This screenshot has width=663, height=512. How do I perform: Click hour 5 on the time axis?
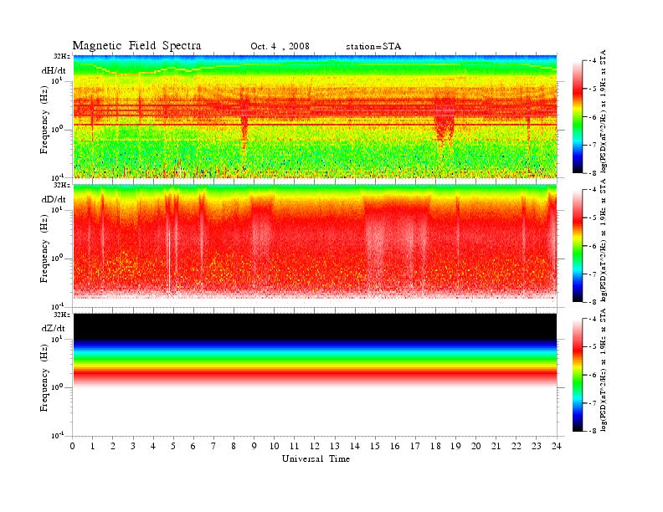(173, 446)
